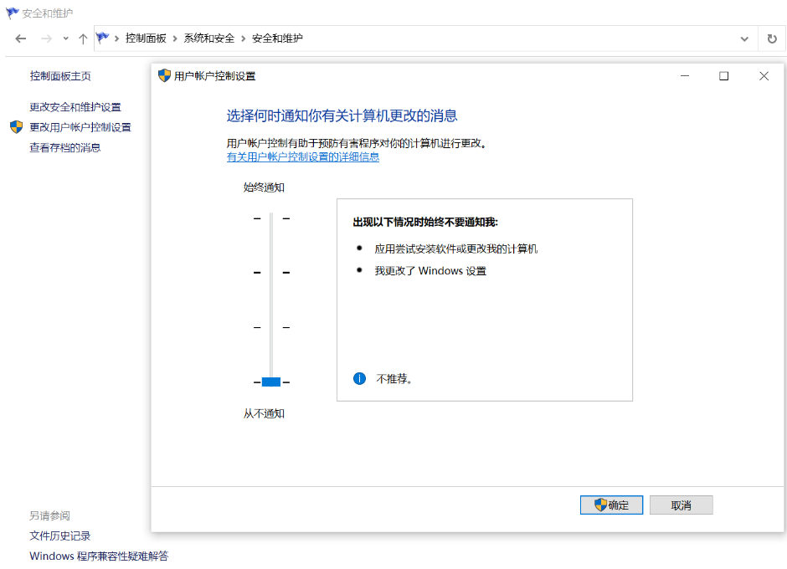The height and width of the screenshot is (569, 787).
Task: Move the UAC slider to 从不通知
Action: 270,382
